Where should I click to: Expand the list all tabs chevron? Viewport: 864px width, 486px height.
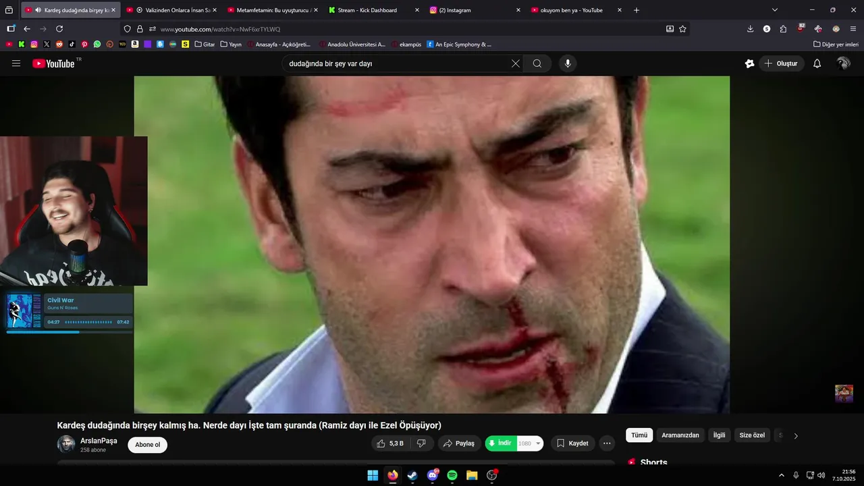coord(775,10)
